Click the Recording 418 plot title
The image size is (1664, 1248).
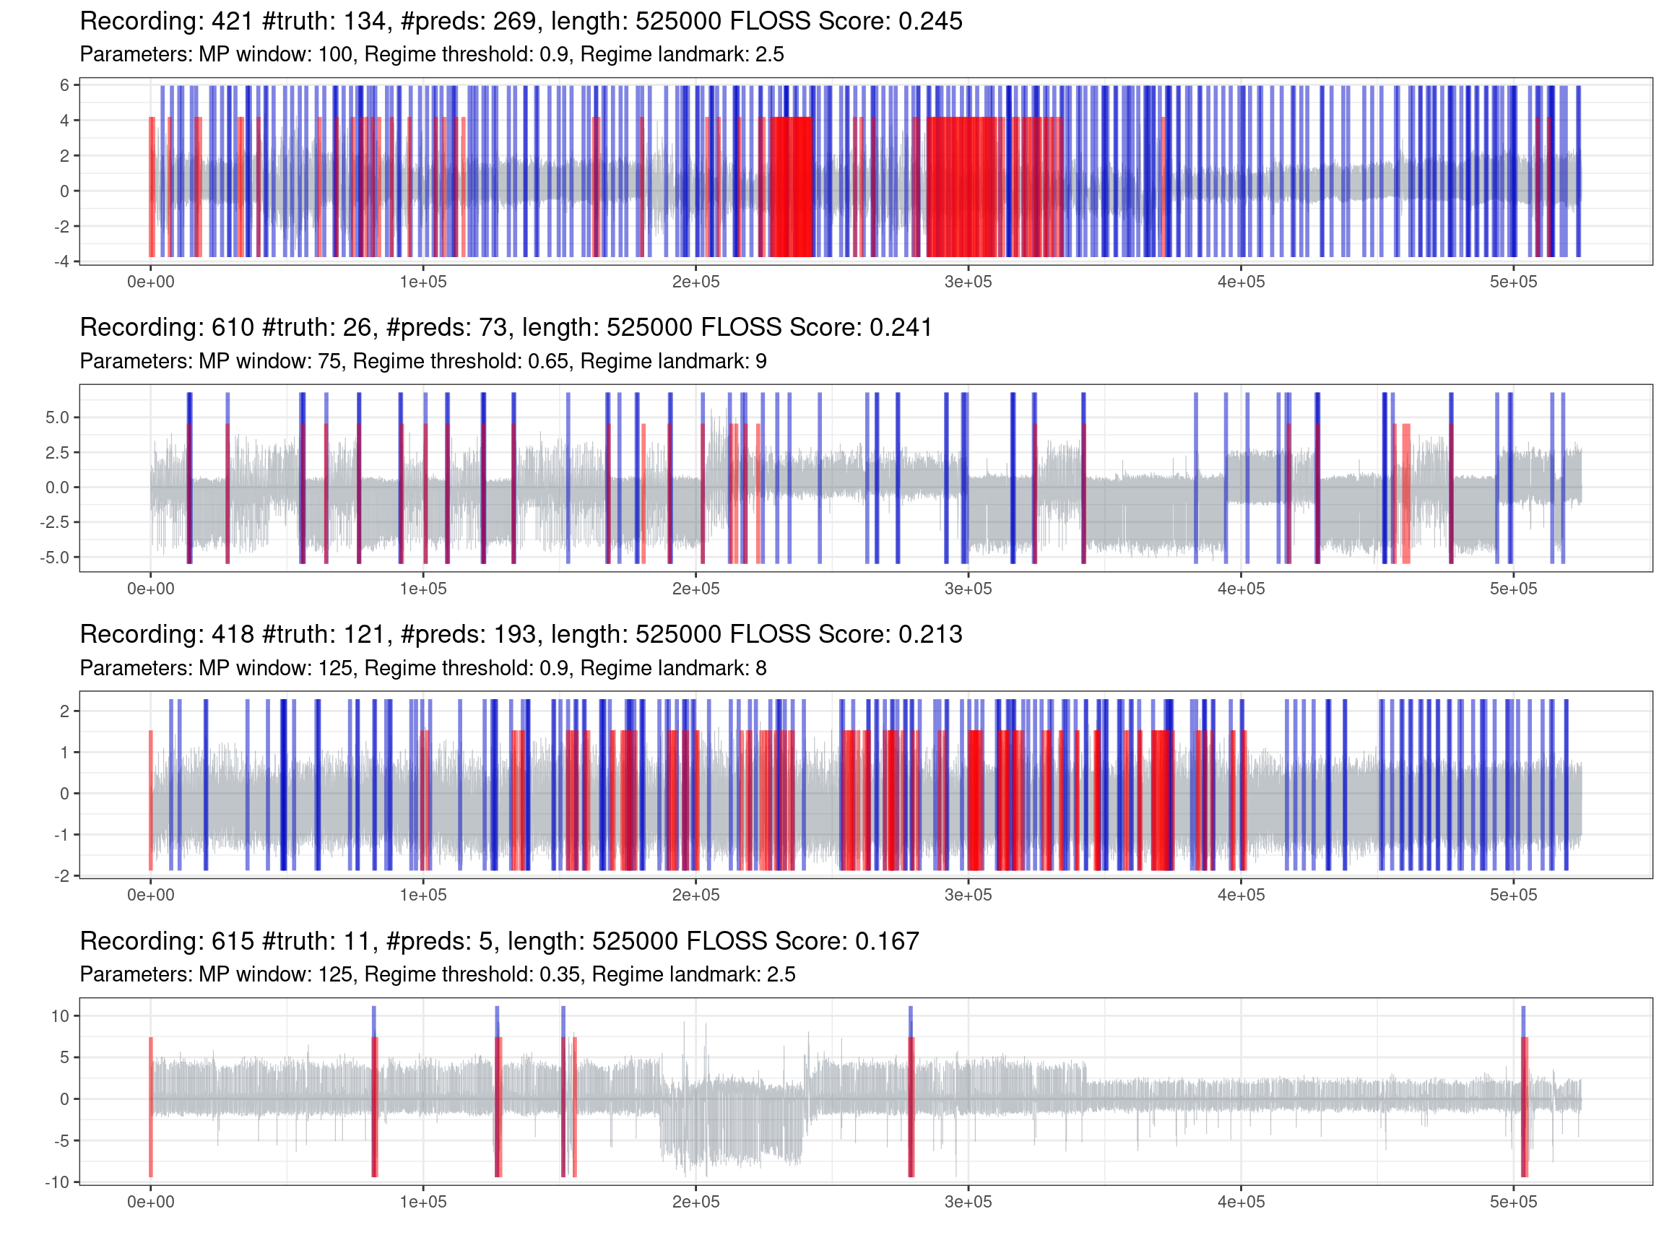(x=521, y=634)
